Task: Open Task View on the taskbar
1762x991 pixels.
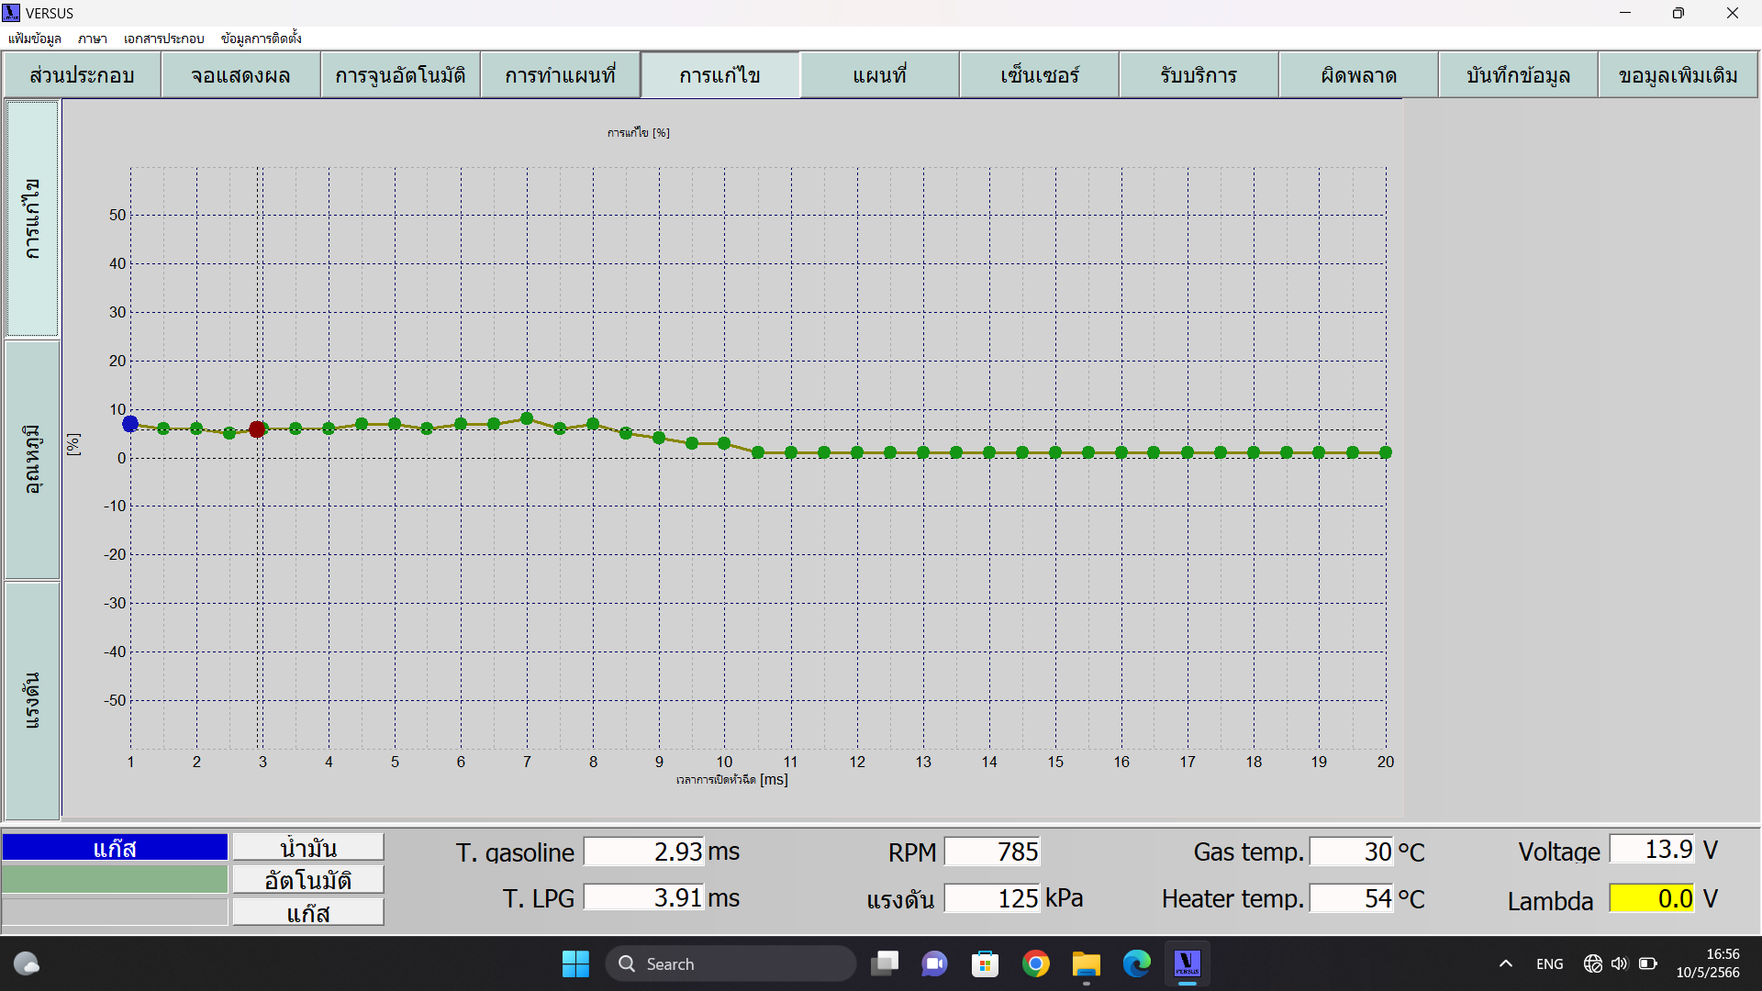Action: pyautogui.click(x=885, y=963)
